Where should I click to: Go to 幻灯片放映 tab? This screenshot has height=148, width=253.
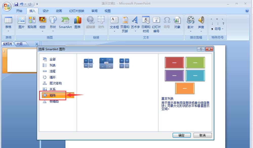(77, 11)
